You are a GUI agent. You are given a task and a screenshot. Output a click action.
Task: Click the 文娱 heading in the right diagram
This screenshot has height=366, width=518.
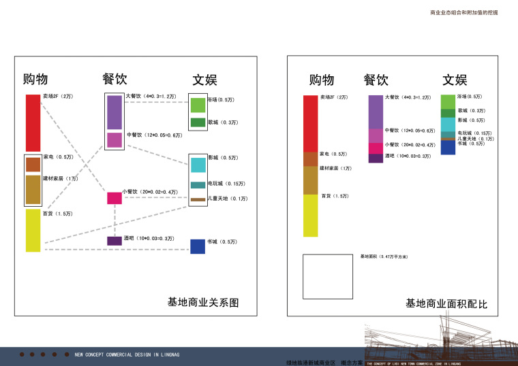point(455,80)
